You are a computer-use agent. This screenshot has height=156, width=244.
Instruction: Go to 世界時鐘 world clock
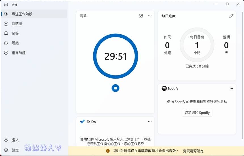(19, 53)
